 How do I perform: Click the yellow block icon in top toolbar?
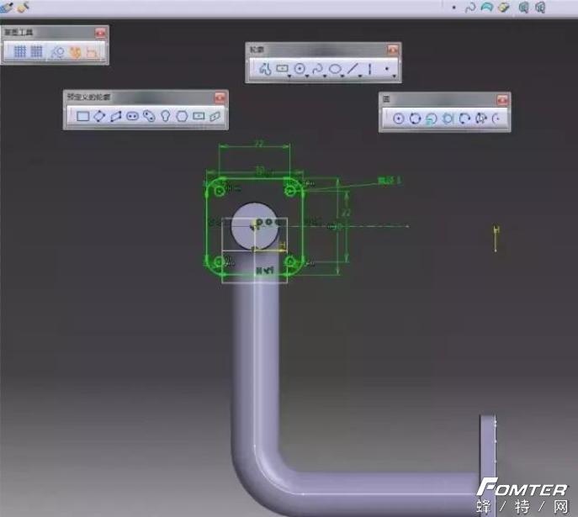pos(503,7)
